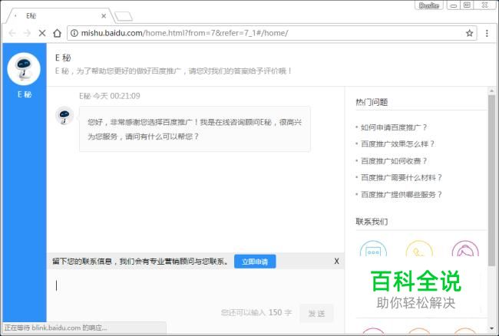Viewport: 499px width, 336px height.
Task: Open question 百度推广需要什么材料？
Action: (402, 177)
